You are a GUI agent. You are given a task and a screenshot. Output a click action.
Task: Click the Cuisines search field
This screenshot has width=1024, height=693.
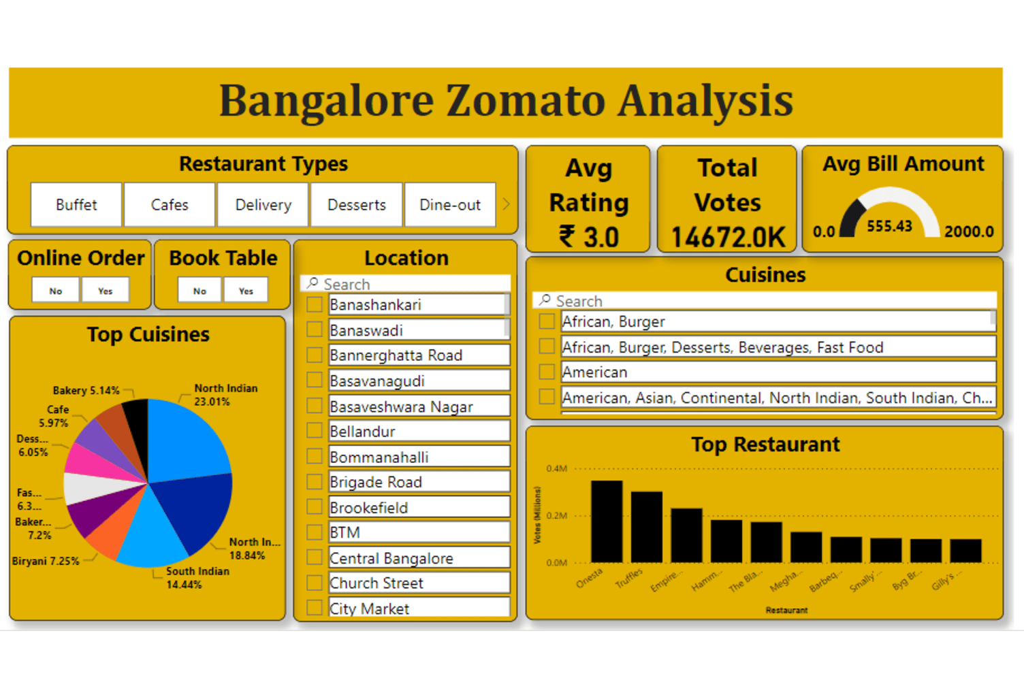pyautogui.click(x=765, y=301)
